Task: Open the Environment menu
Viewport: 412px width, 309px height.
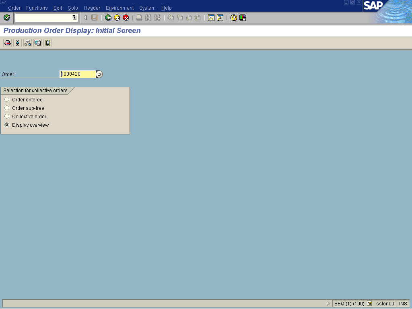Action: [x=119, y=8]
